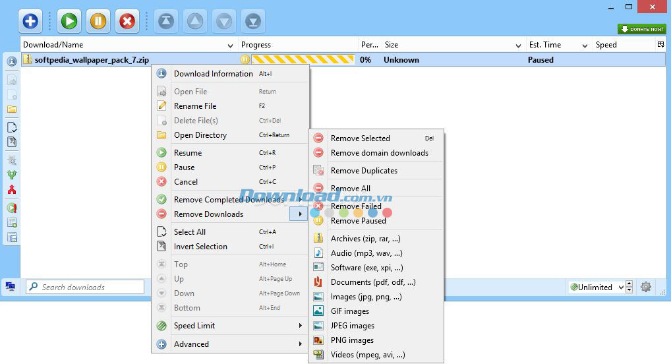This screenshot has width=671, height=364.
Task: Click JPEG images in submenu
Action: click(376, 326)
